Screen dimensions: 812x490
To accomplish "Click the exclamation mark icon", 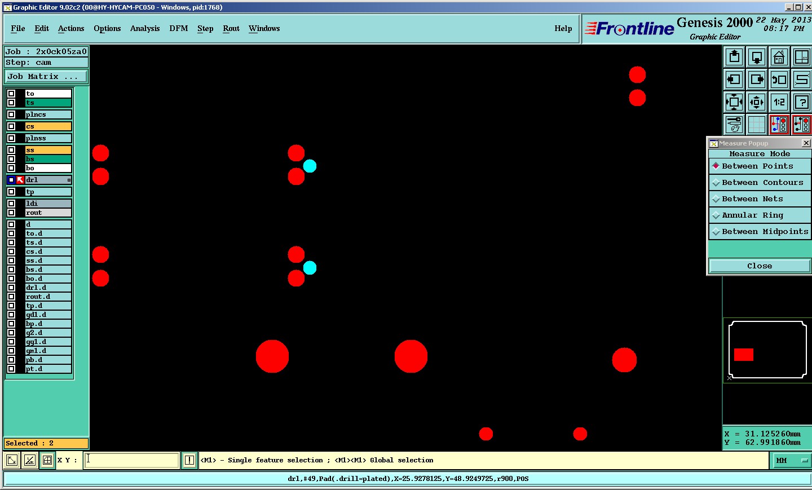I will coord(189,460).
